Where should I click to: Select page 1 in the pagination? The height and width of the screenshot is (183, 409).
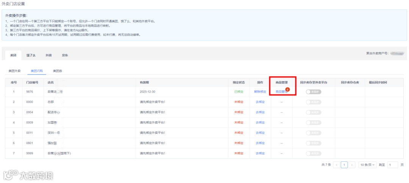click(x=344, y=165)
